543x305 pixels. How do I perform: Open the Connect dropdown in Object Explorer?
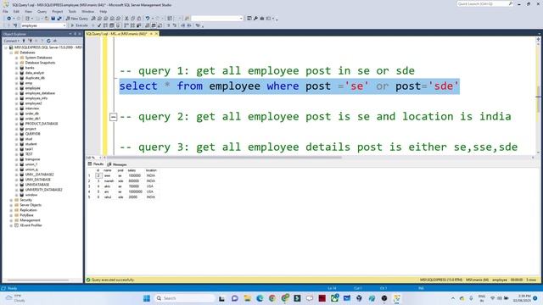point(12,41)
